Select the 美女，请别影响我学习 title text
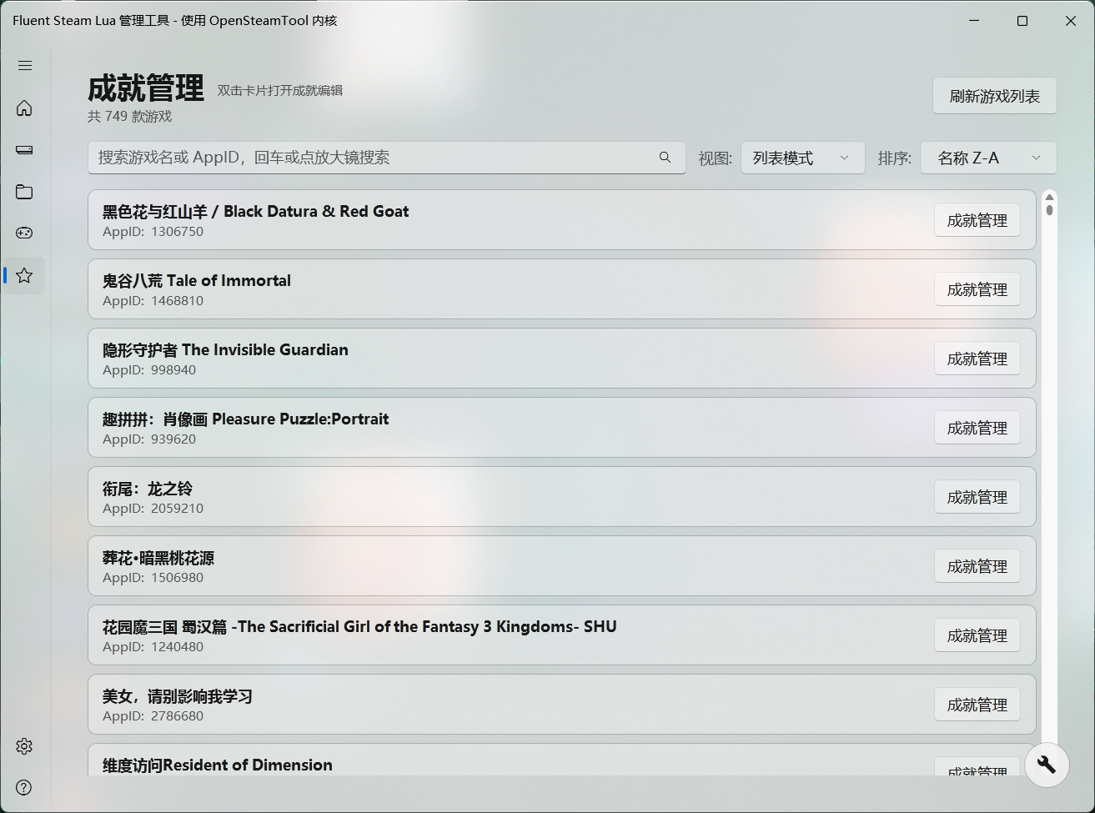 click(178, 695)
